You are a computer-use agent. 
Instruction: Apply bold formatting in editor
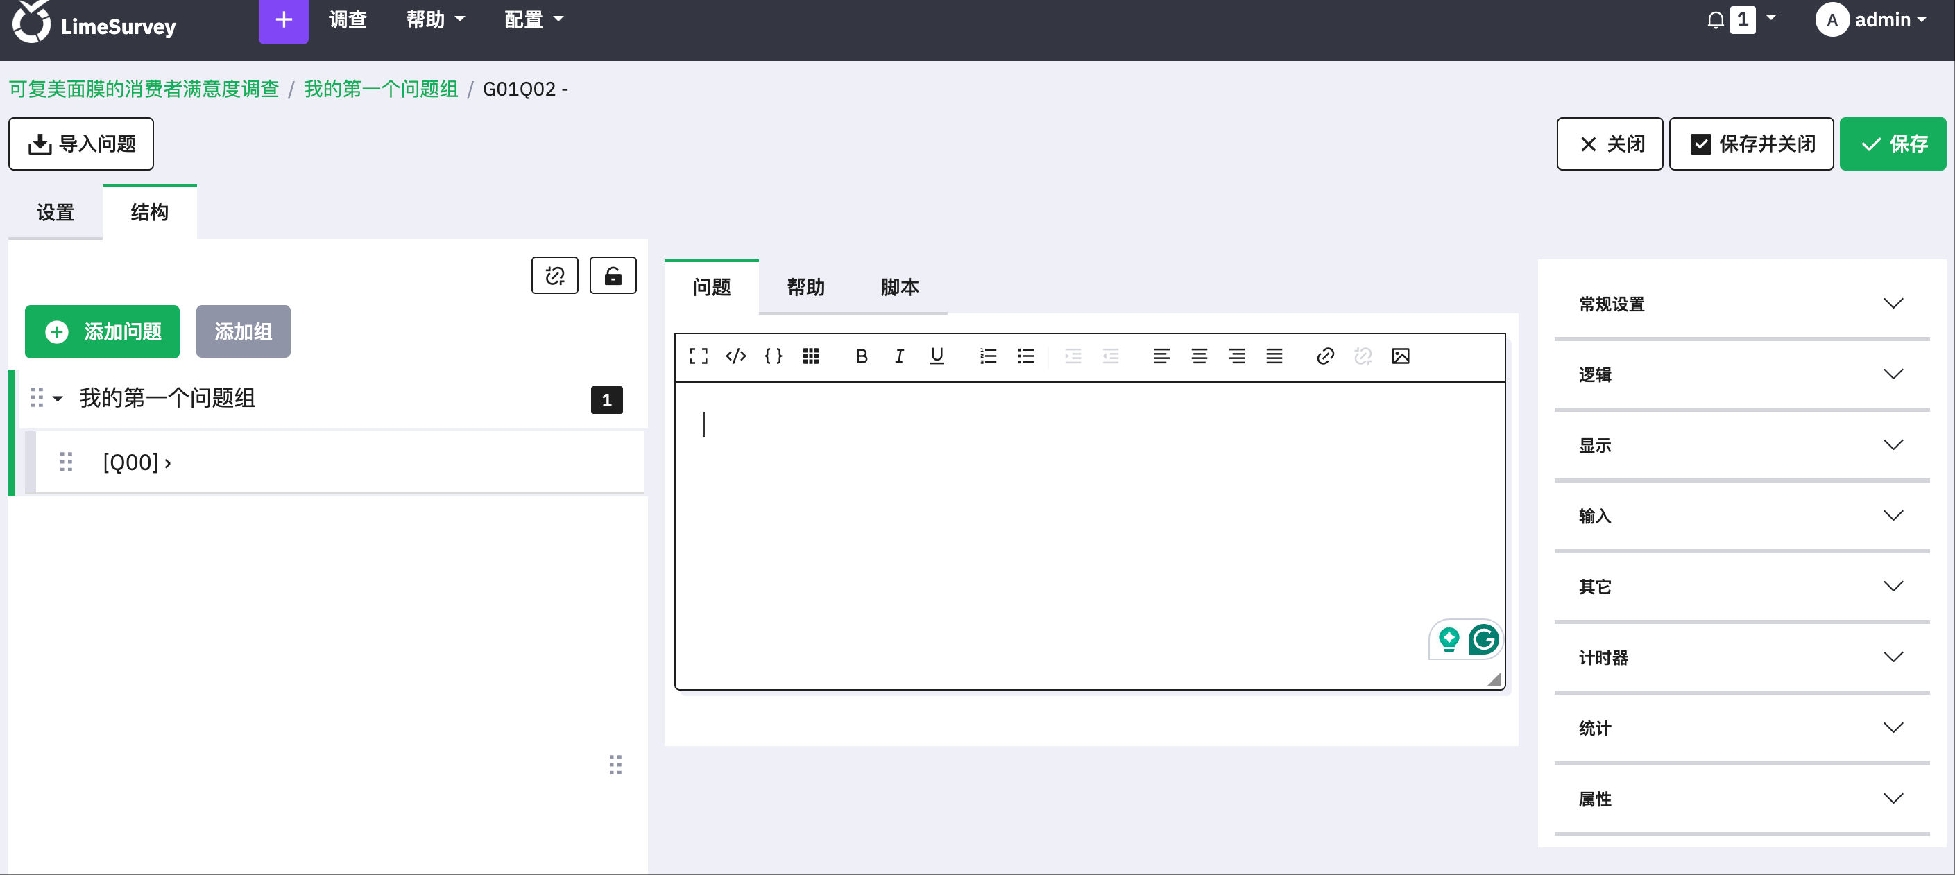862,356
